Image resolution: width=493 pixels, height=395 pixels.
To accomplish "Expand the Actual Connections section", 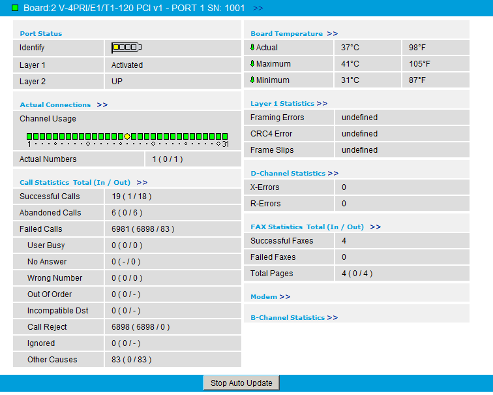I will 102,104.
